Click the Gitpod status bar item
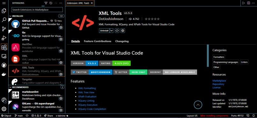Image resolution: width=257 pixels, height=118 pixels. [x=6, y=116]
